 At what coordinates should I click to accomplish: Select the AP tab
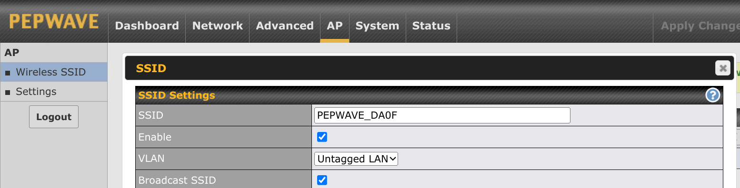click(335, 26)
